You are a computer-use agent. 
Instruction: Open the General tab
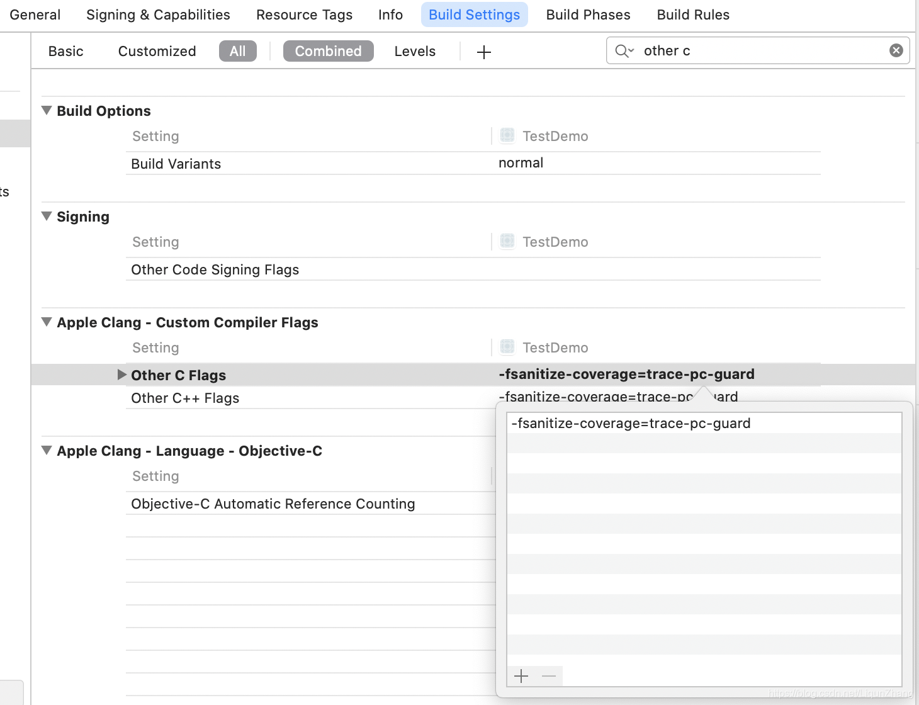35,14
